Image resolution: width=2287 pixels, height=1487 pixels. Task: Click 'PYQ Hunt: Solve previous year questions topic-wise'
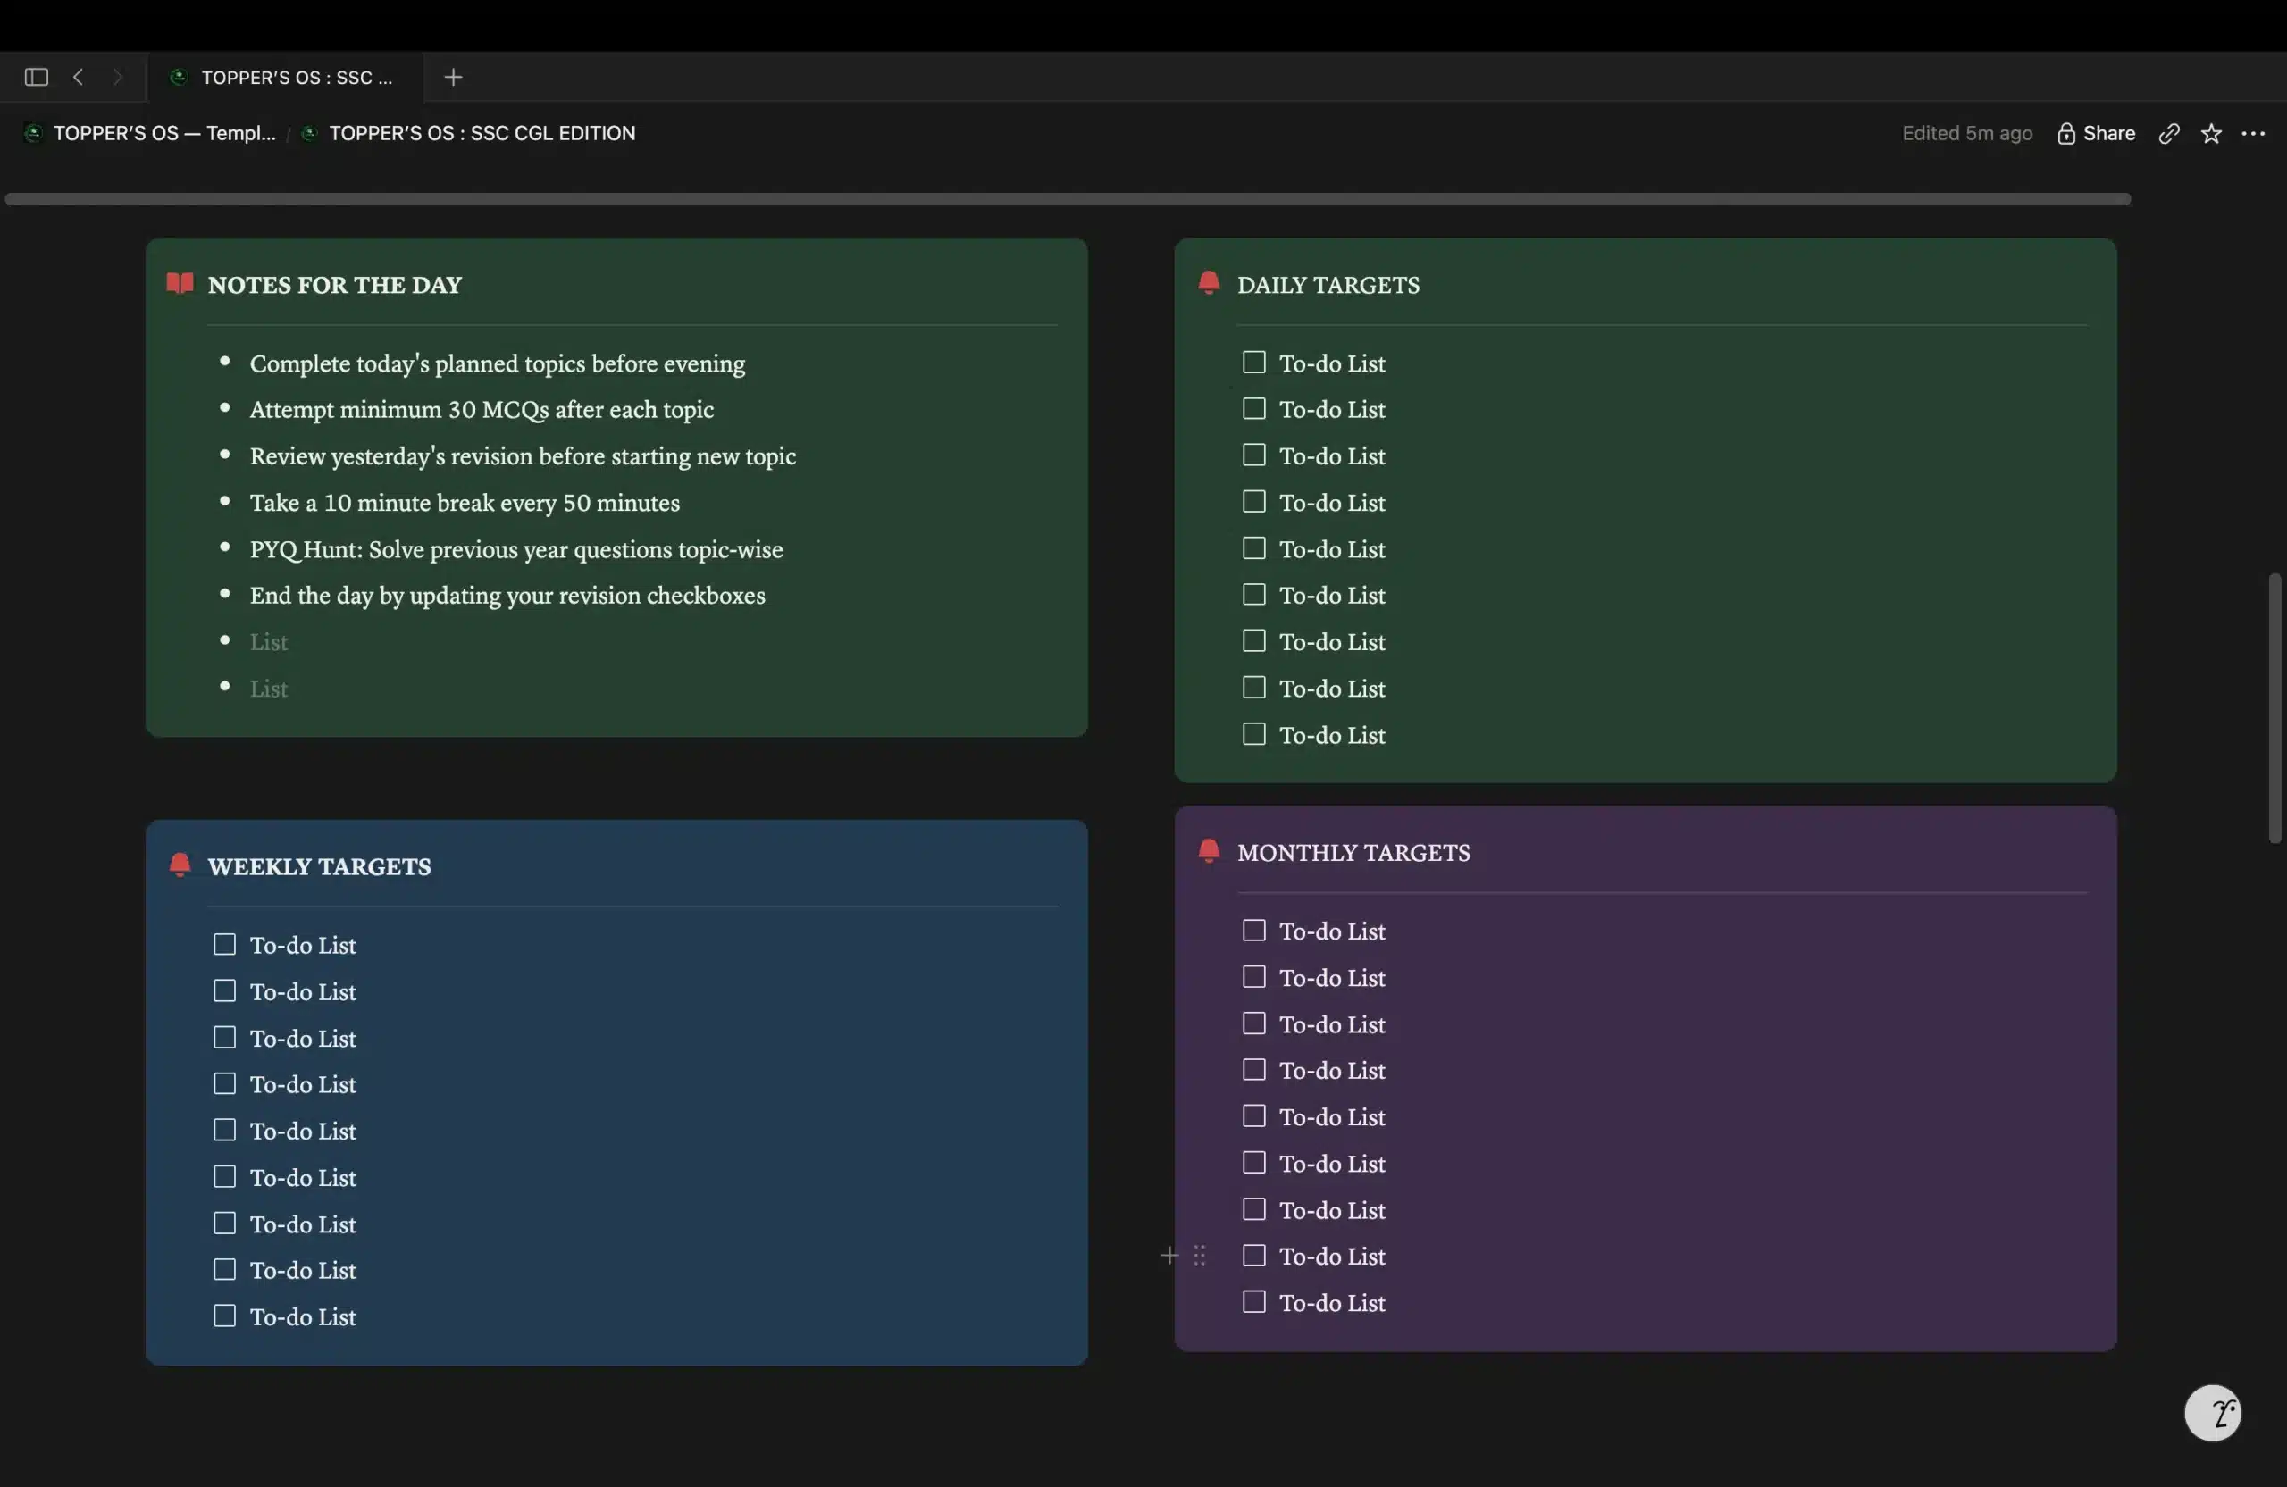click(516, 549)
